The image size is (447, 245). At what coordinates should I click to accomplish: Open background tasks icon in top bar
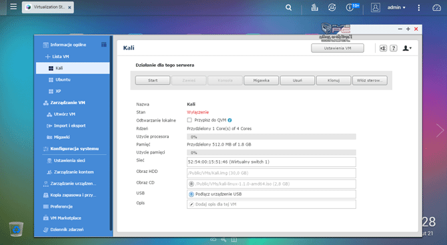click(314, 7)
